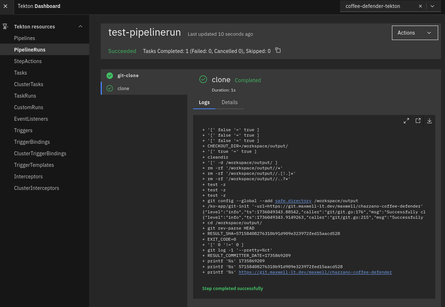Click the safe.directory link in logs
The image size is (445, 307).
[293, 201]
